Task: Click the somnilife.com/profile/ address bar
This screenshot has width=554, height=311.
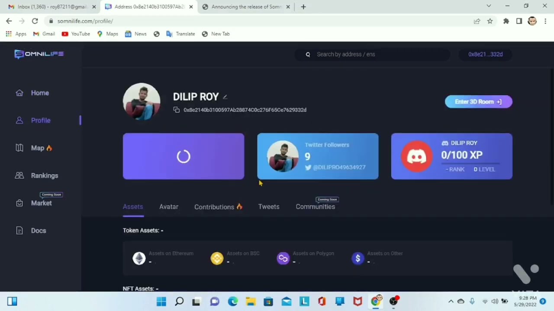Action: pyautogui.click(x=260, y=21)
